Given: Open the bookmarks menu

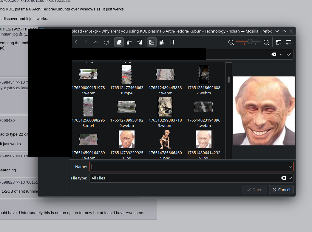Looking at the screenshot, I should point(172,42).
